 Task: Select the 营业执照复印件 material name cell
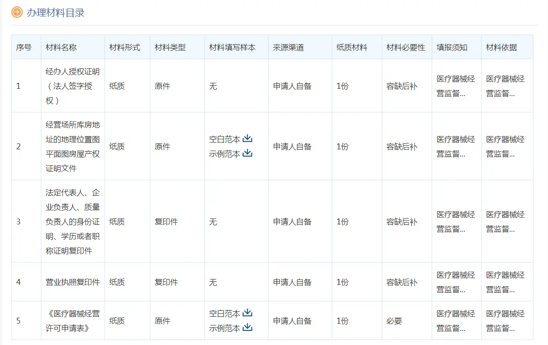73,282
